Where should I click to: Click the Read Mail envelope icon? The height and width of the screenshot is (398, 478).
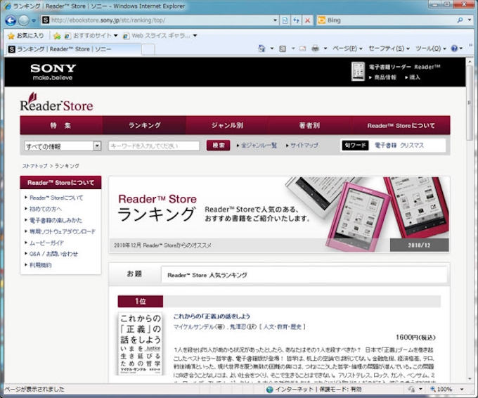coord(302,49)
